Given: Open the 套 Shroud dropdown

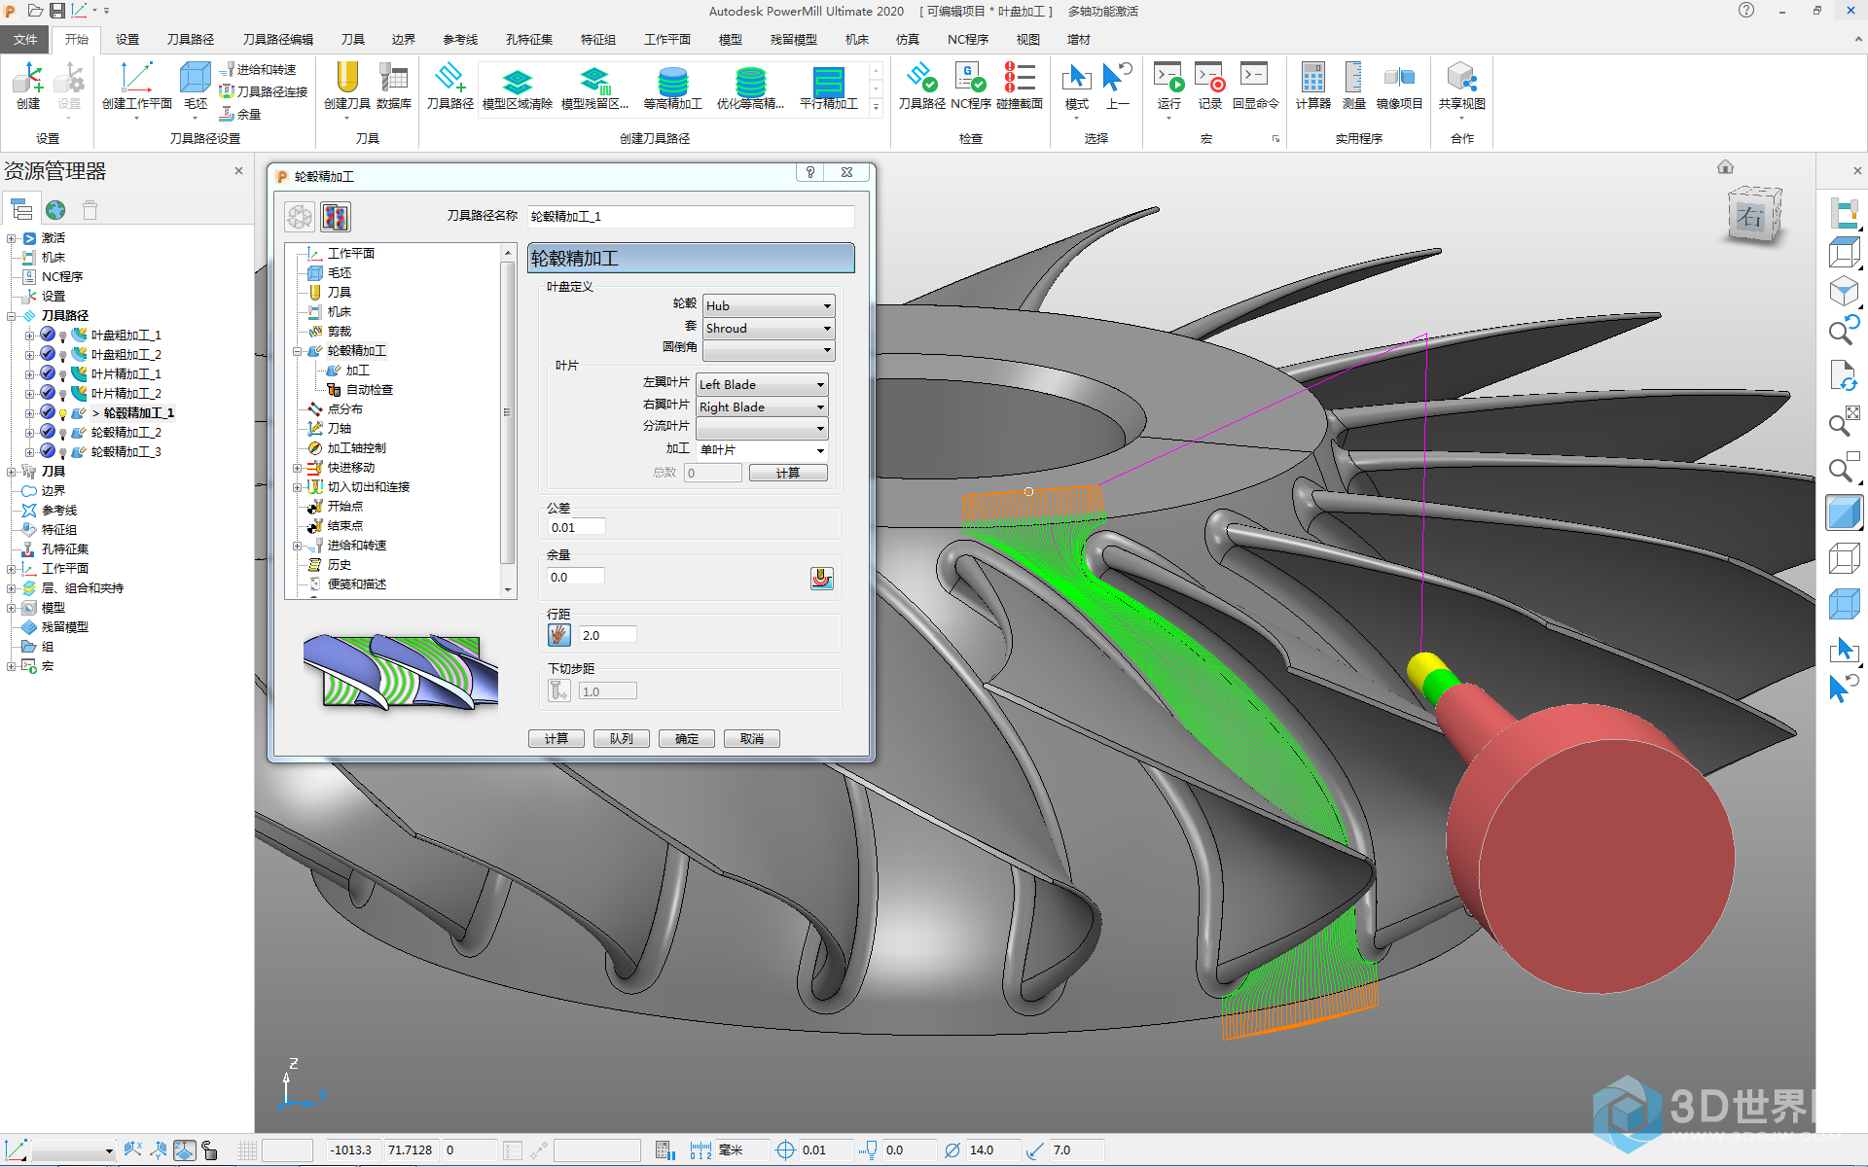Looking at the screenshot, I should (x=769, y=328).
